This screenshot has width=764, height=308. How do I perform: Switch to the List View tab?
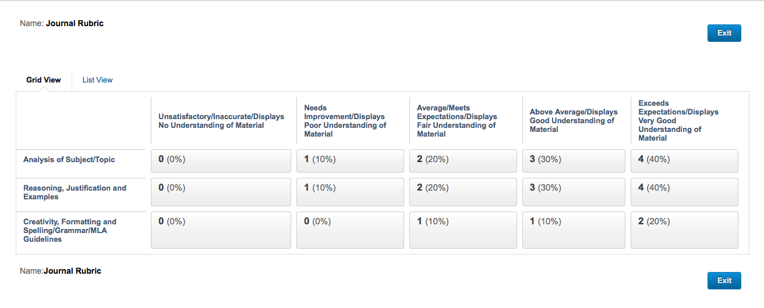pos(98,80)
